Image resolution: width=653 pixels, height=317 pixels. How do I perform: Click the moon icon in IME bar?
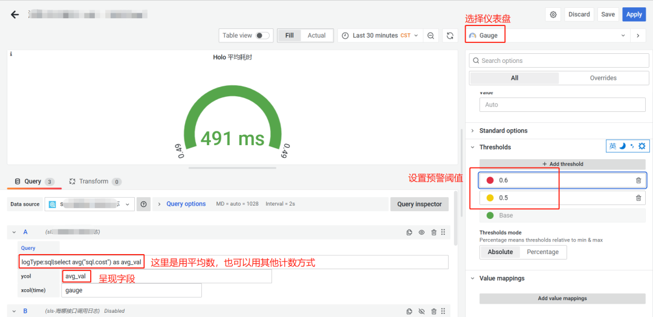pyautogui.click(x=622, y=146)
